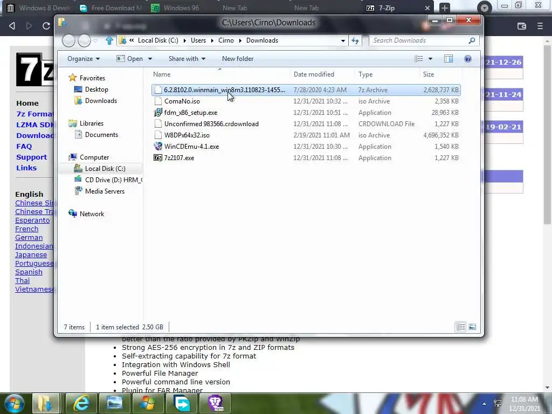Select the W8DPx64x32.iso file
Screen dimensions: 552x414
pyautogui.click(x=306, y=135)
